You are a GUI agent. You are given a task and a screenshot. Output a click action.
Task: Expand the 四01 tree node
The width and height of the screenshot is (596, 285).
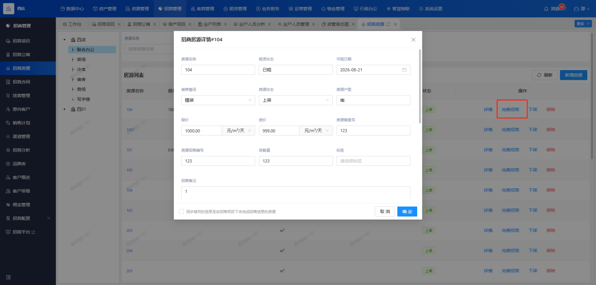[65, 109]
